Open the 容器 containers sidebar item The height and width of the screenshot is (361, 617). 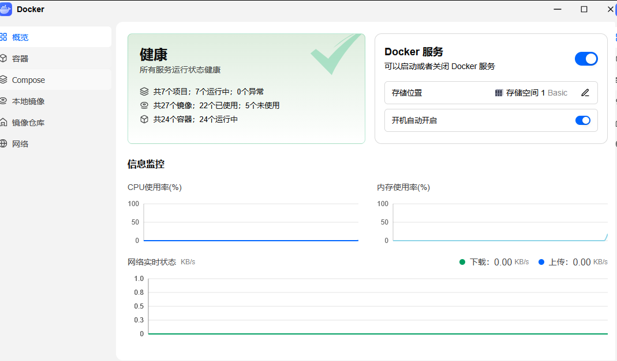coord(55,59)
